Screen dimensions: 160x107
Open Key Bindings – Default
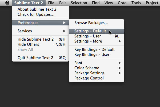[x=94, y=49]
